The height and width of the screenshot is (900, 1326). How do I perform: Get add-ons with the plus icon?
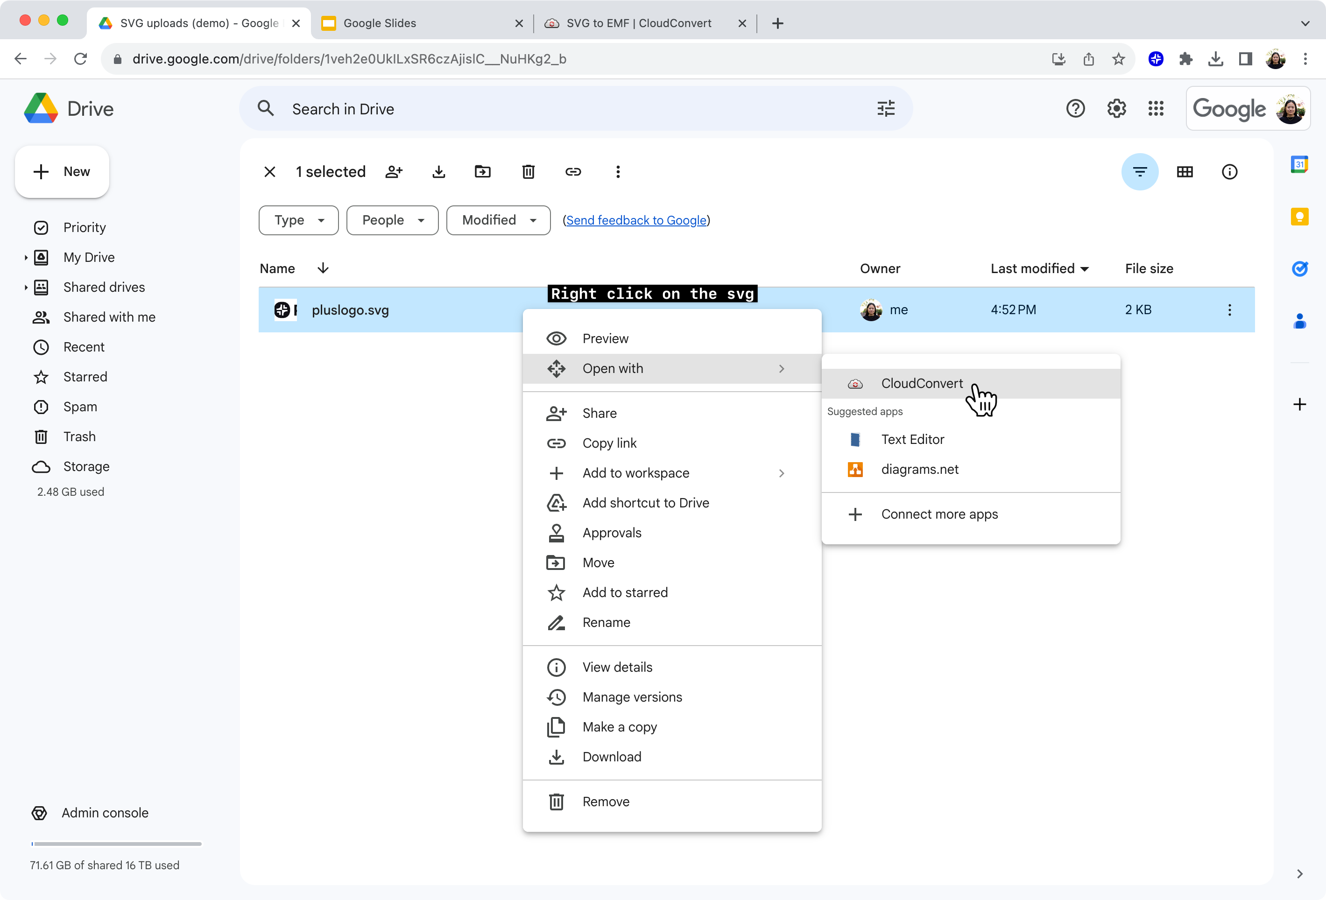tap(1299, 404)
